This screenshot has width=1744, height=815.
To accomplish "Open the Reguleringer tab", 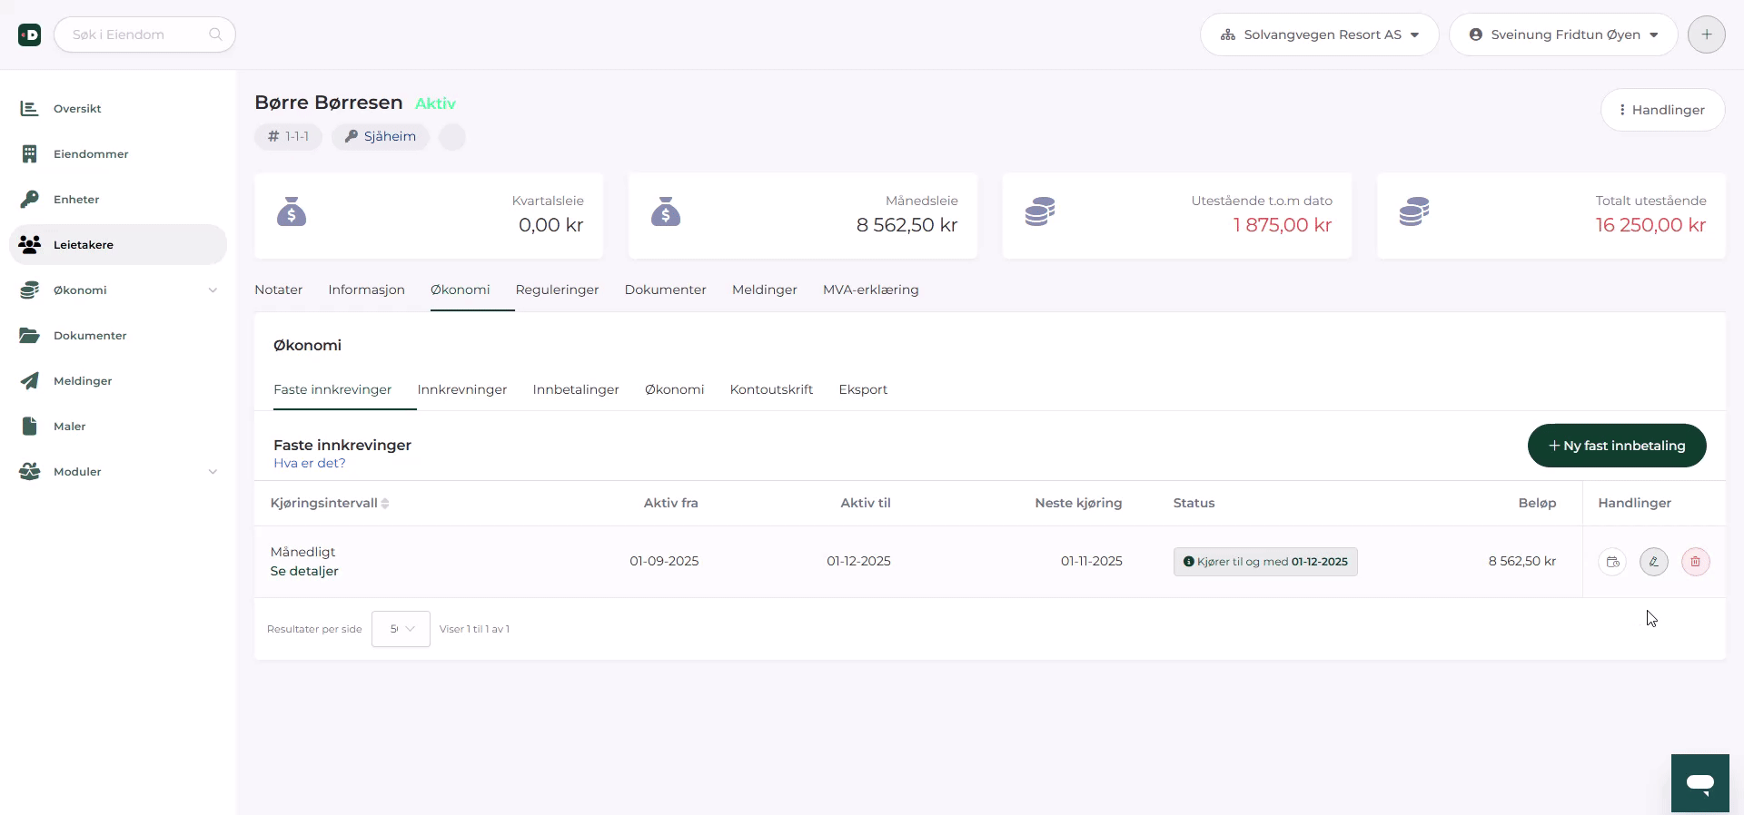I will pyautogui.click(x=557, y=290).
